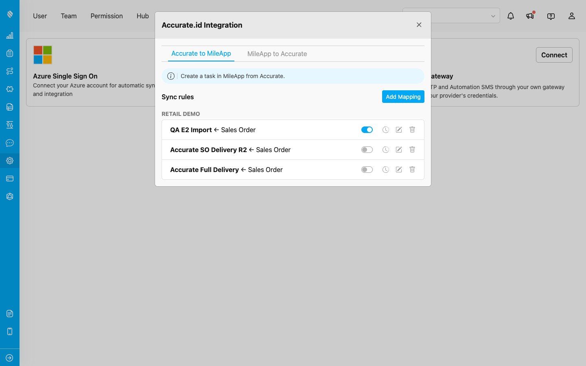Click the puzzle piece icon in the sidebar
The height and width of the screenshot is (366, 586).
click(x=10, y=89)
